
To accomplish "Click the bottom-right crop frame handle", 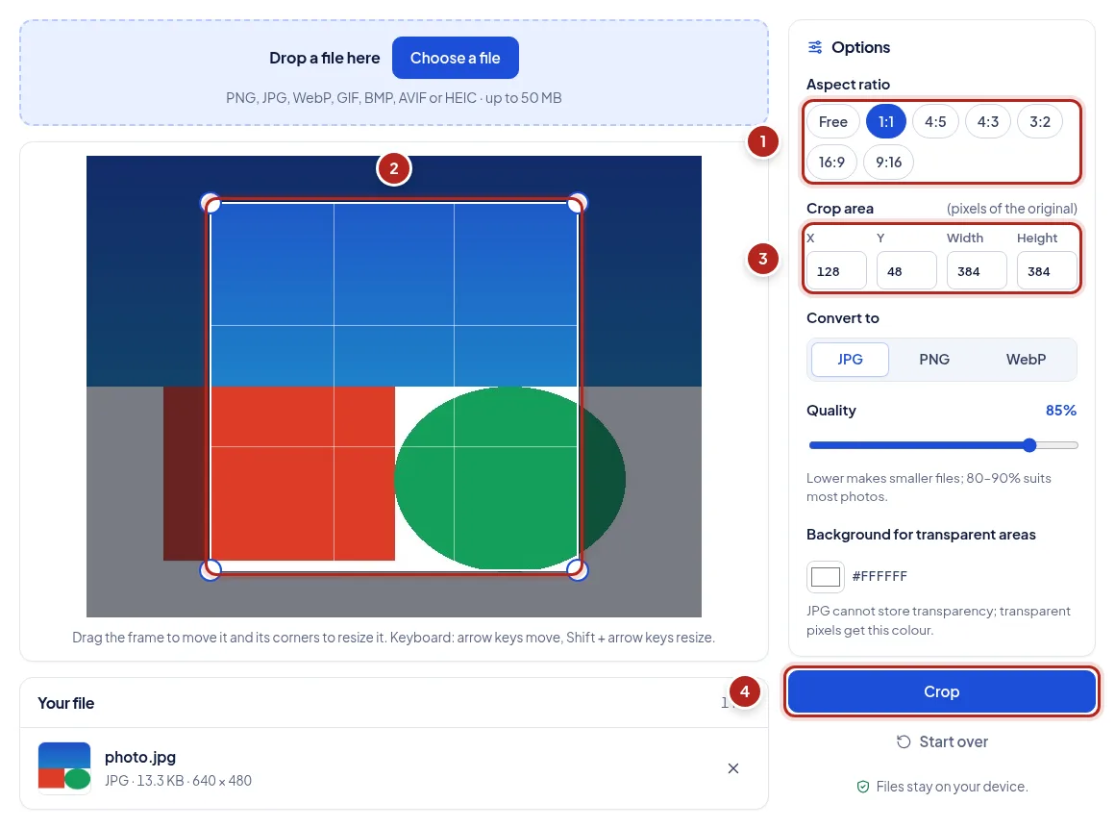I will click(578, 569).
